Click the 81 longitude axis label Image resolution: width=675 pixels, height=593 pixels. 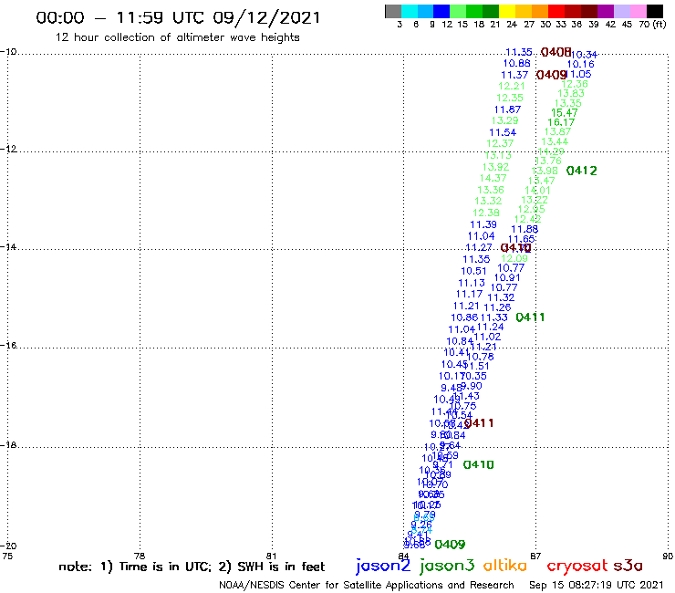click(x=271, y=556)
